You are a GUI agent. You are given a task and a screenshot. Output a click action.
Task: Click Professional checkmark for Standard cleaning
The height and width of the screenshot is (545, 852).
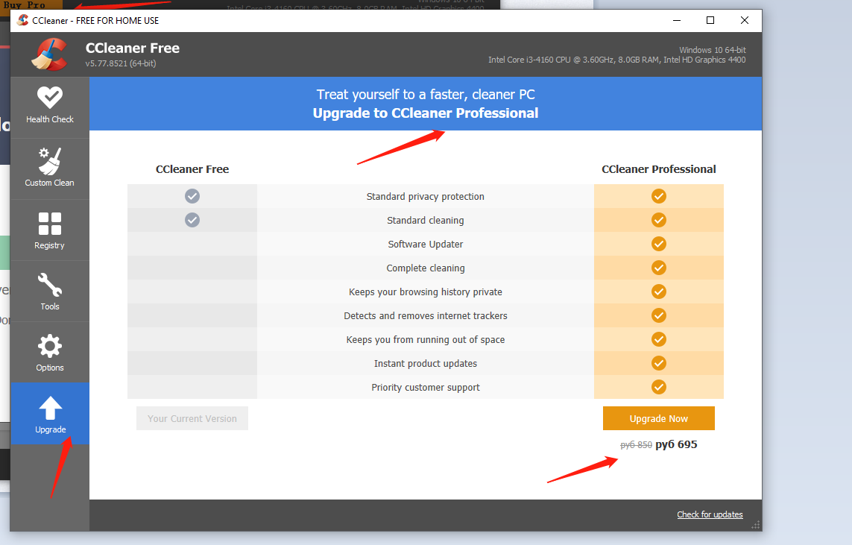click(658, 220)
